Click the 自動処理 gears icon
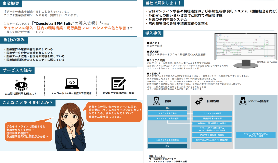This screenshot has height=163, width=278. [x=199, y=101]
